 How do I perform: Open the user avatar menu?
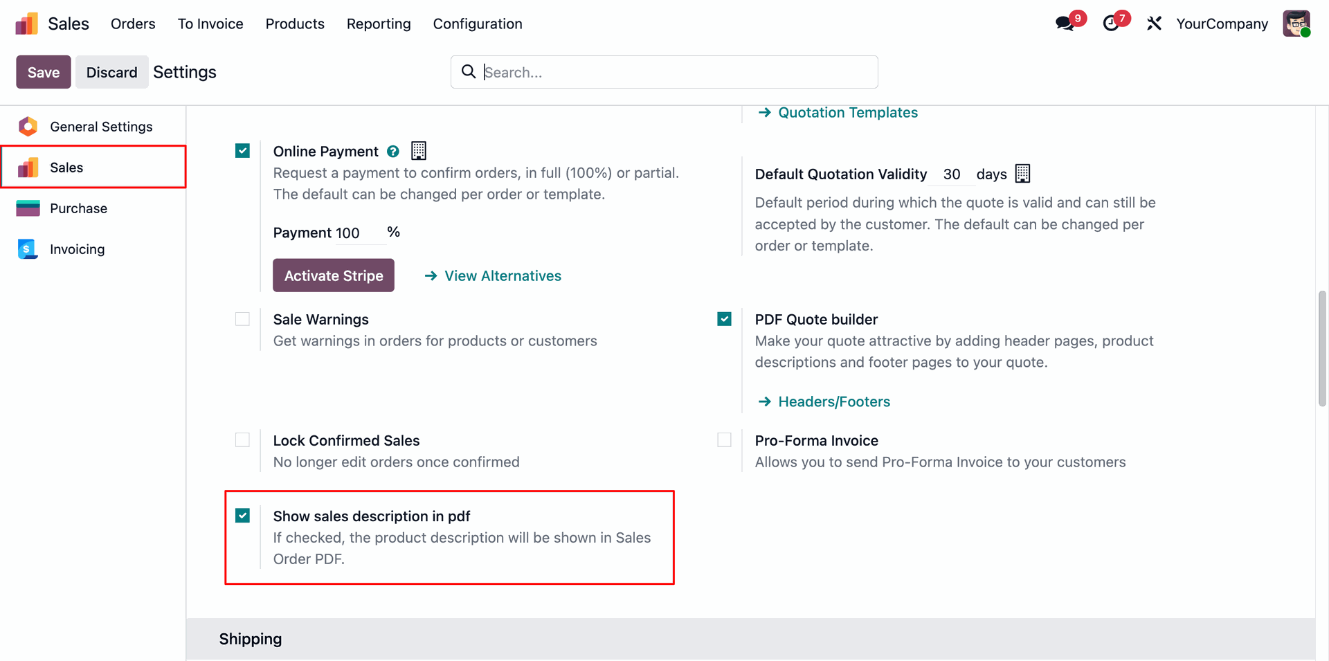[1296, 24]
